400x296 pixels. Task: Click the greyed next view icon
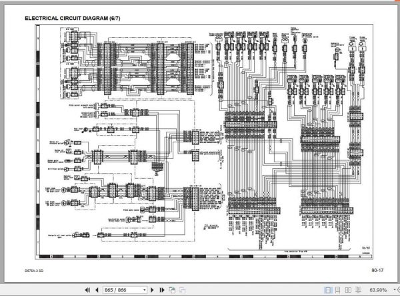point(183,290)
